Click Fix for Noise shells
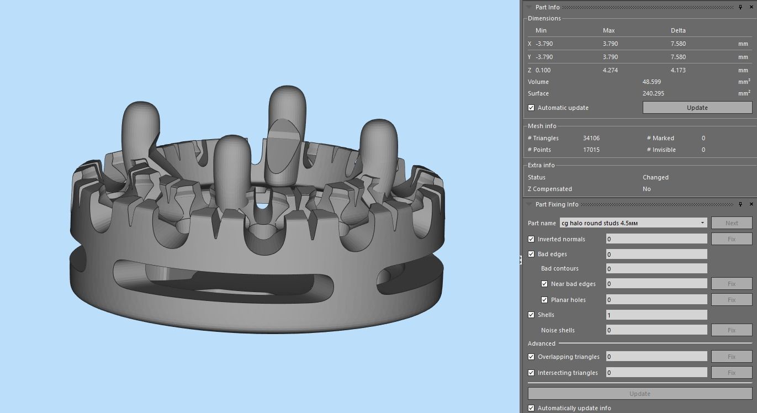The height and width of the screenshot is (413, 757). click(732, 330)
